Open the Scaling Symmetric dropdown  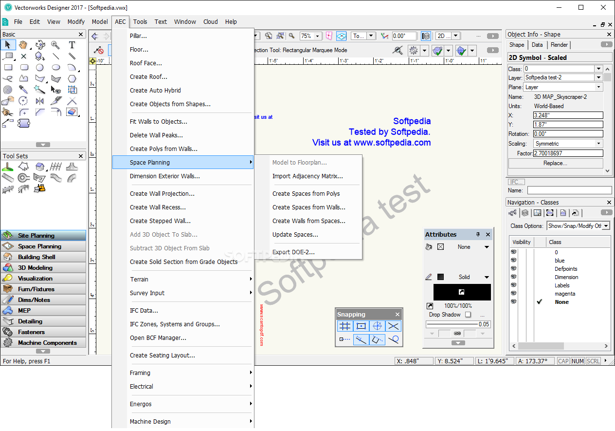tap(599, 144)
